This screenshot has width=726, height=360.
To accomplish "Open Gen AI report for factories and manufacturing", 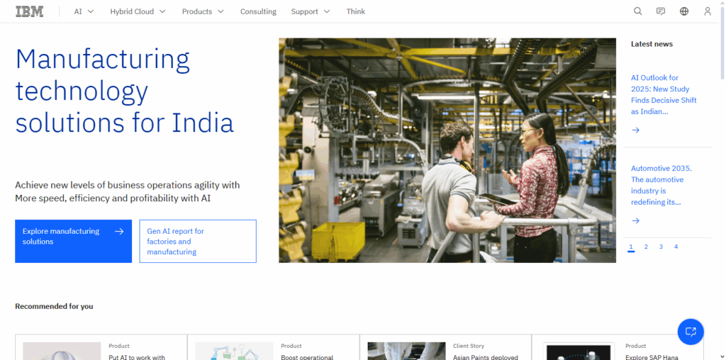I will [x=198, y=241].
